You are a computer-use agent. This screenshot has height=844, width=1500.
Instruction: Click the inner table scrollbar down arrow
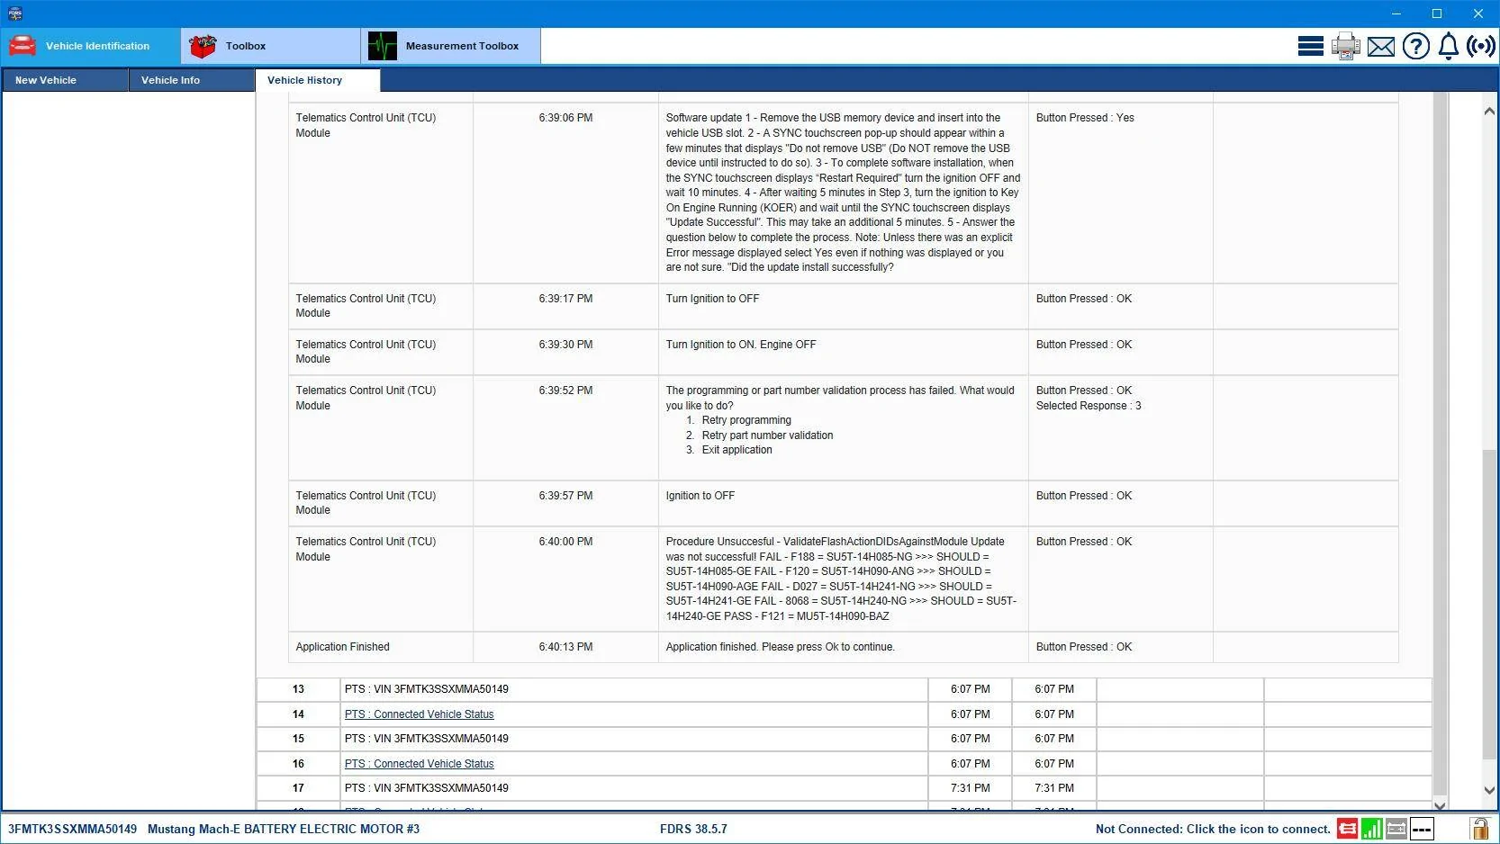[x=1440, y=805]
